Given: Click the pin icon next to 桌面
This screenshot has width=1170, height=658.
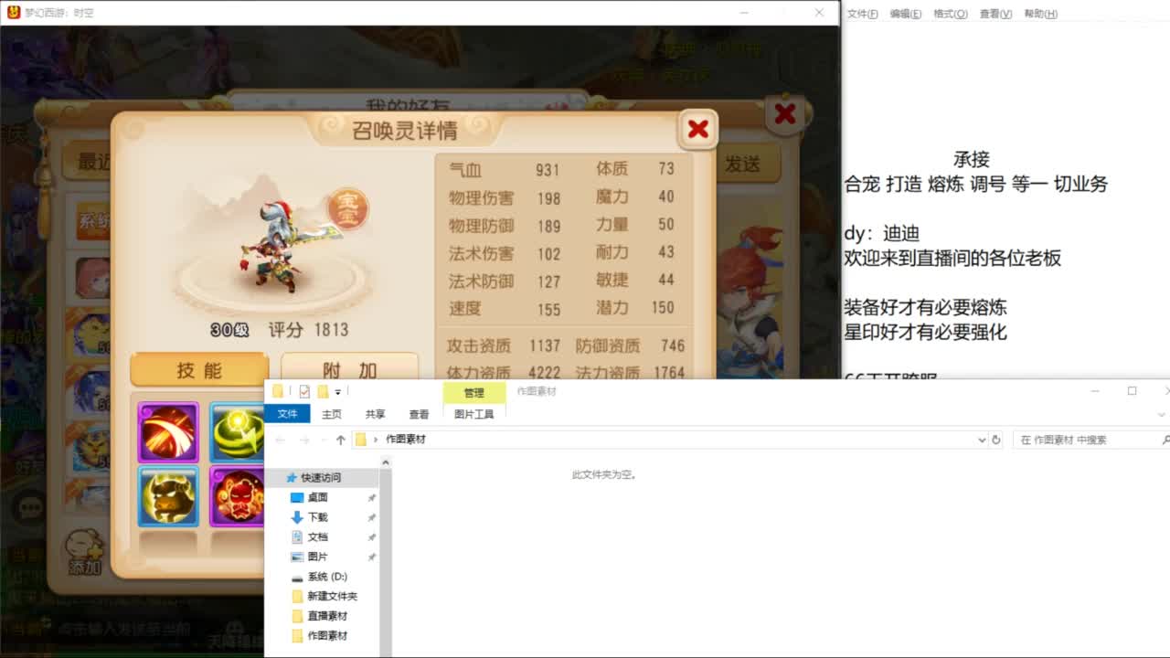Looking at the screenshot, I should pos(371,497).
